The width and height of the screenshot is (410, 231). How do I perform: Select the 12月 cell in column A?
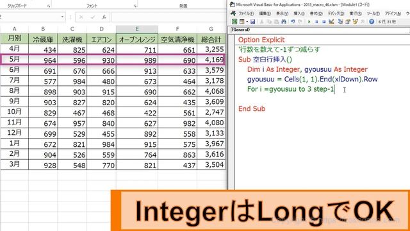(x=14, y=133)
